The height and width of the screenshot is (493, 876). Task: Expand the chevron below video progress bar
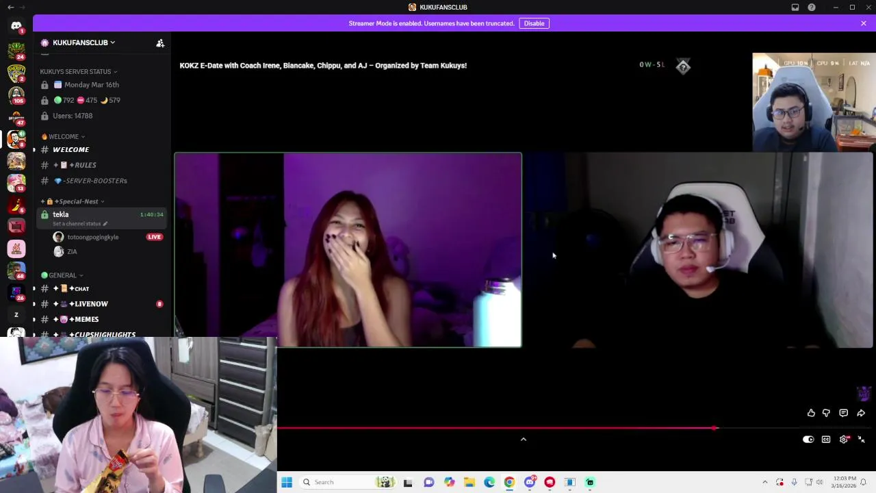click(x=524, y=440)
